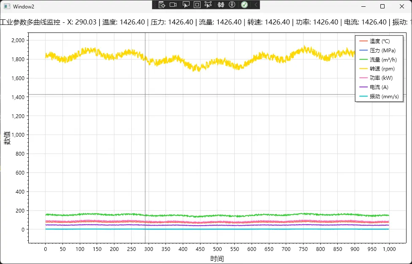
Task: Click the green checkmark status icon
Action: point(244,5)
